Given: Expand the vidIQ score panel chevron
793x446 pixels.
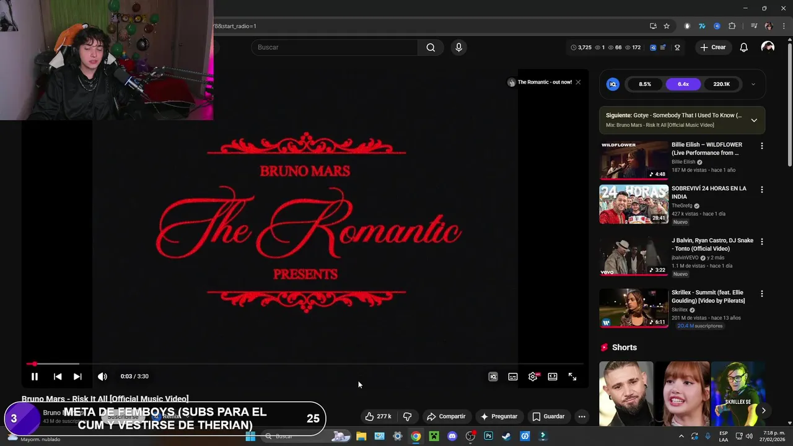Looking at the screenshot, I should click(753, 84).
